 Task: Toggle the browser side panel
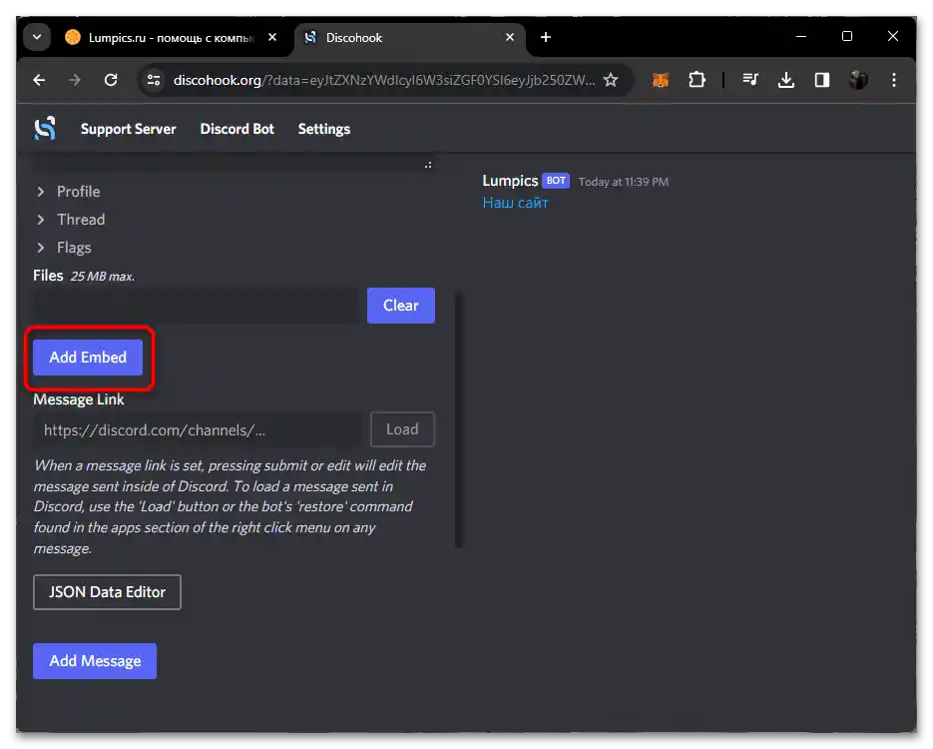coord(822,80)
